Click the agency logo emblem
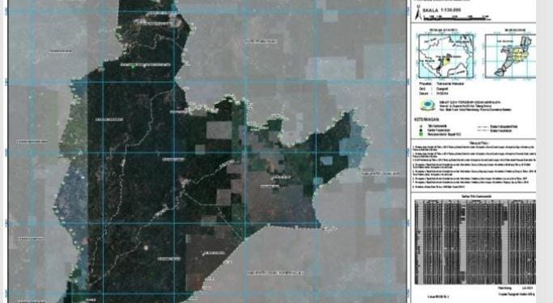This screenshot has height=303, width=553. coord(428,106)
